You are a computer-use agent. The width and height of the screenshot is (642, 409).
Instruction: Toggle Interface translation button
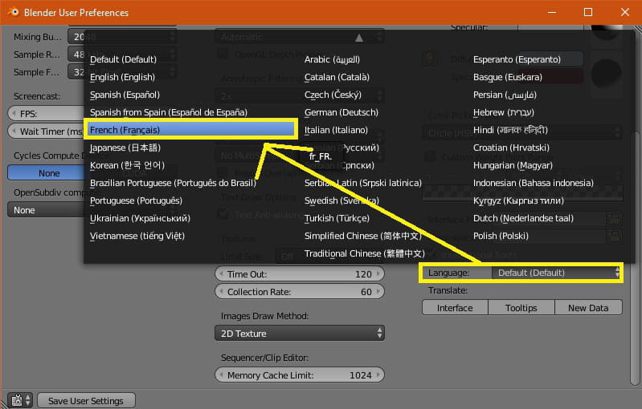(455, 308)
